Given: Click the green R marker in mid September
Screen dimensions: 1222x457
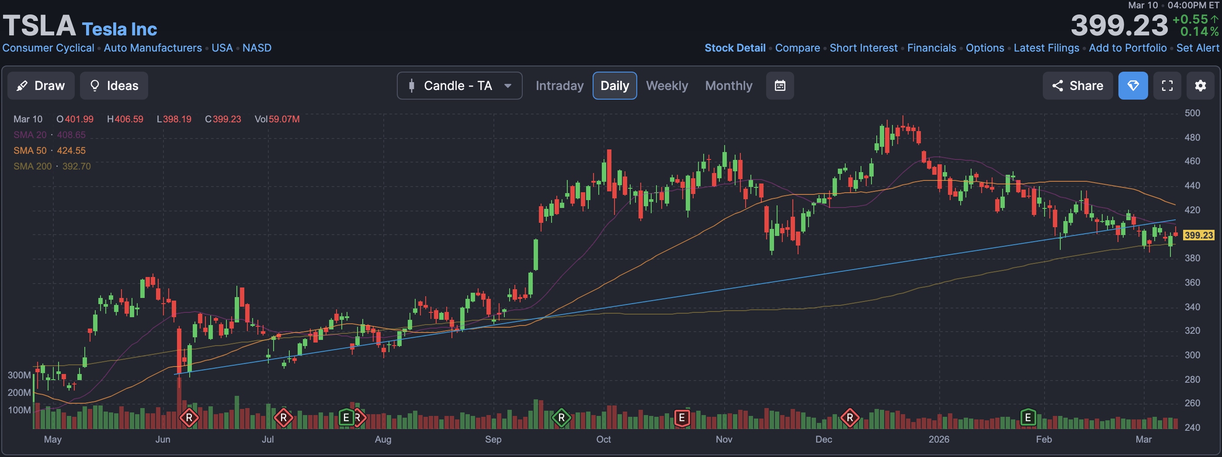Looking at the screenshot, I should (x=561, y=418).
